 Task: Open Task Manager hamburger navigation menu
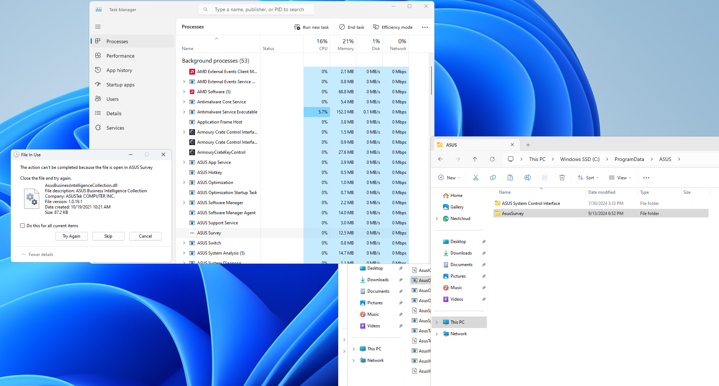(98, 27)
